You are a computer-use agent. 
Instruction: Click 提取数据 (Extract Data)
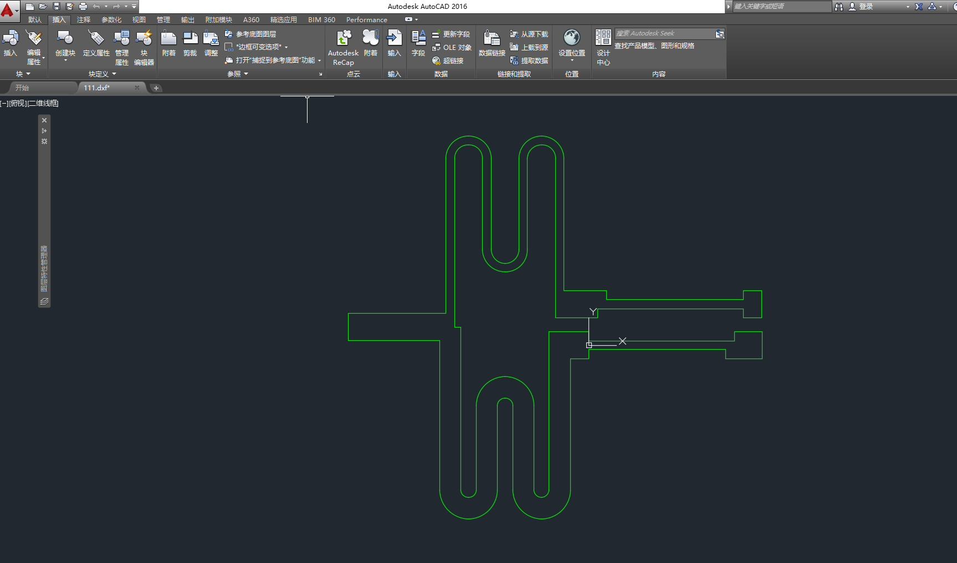529,61
